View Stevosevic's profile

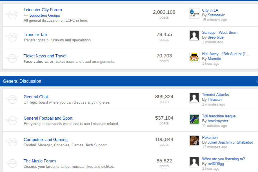216,15
